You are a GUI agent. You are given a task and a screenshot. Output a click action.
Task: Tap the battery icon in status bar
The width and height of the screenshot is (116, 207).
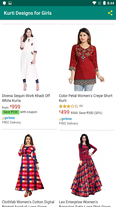coord(104,3)
